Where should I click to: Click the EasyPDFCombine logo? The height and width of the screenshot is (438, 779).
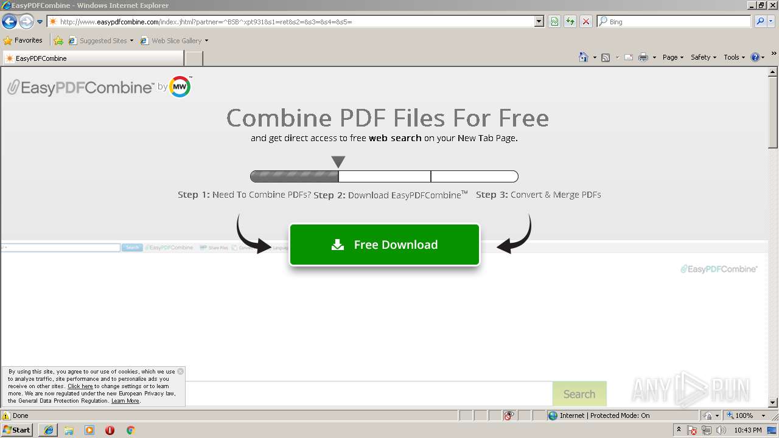(x=80, y=88)
